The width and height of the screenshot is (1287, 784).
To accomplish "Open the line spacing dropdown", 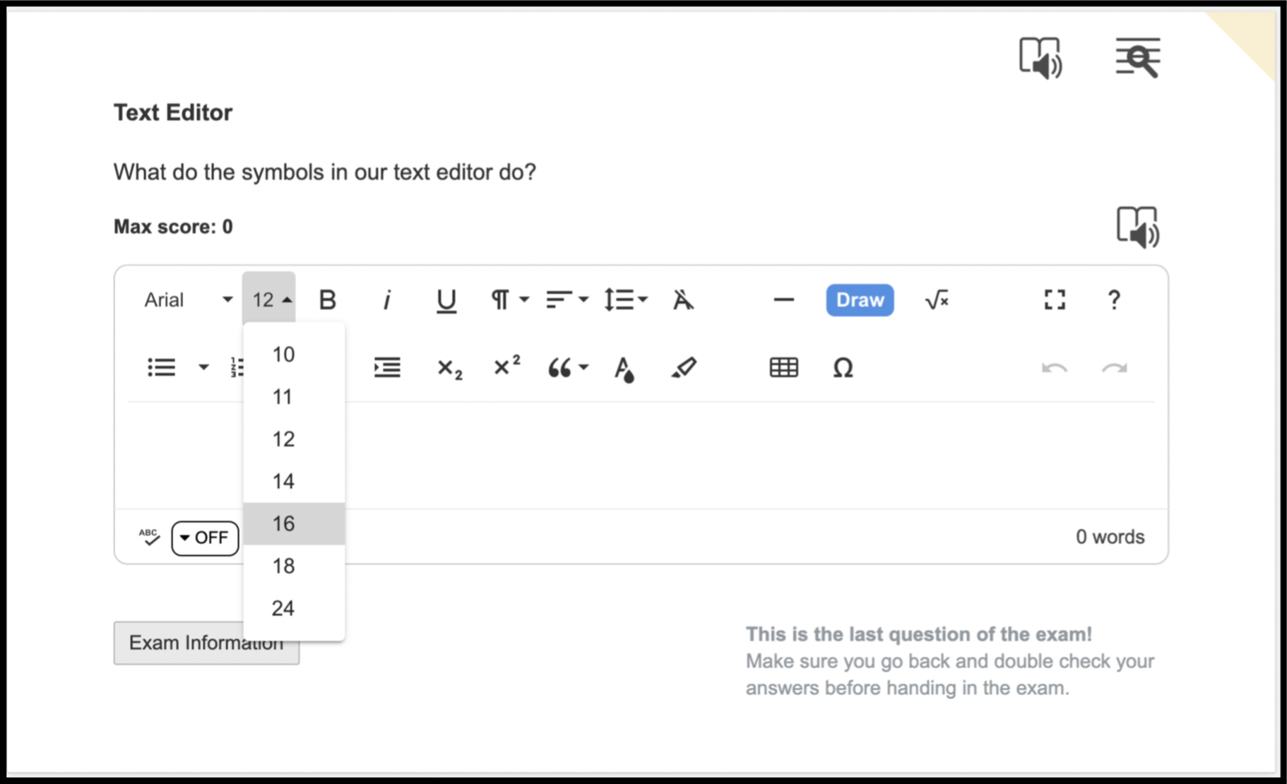I will tap(625, 300).
